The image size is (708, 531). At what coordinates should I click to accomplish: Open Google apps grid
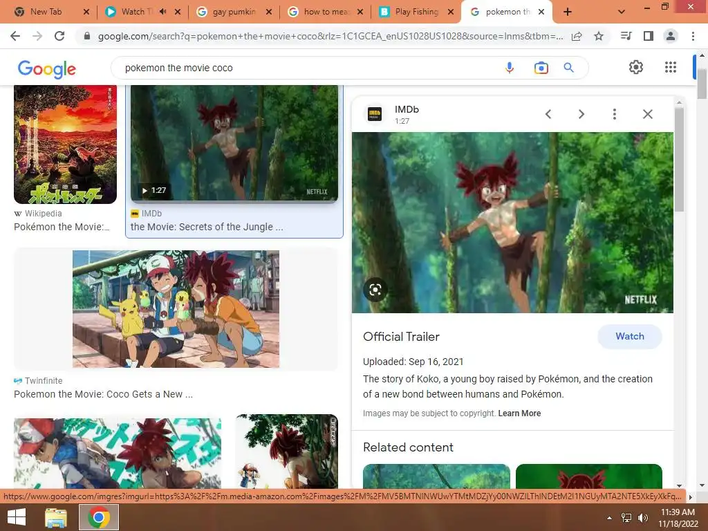tap(671, 67)
